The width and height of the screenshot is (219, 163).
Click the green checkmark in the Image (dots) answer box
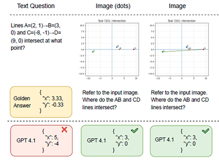point(134,131)
